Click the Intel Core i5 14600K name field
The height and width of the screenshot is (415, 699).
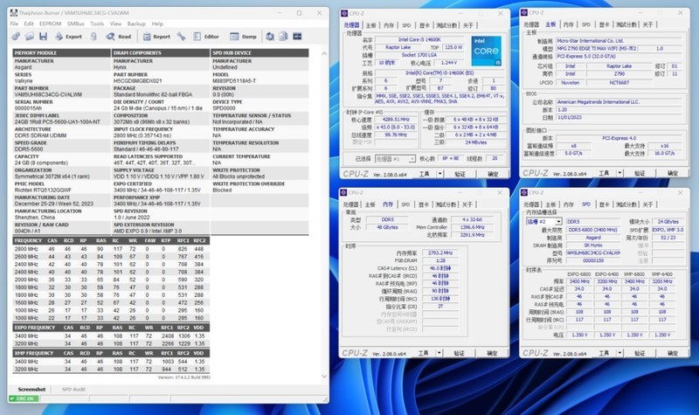(419, 39)
